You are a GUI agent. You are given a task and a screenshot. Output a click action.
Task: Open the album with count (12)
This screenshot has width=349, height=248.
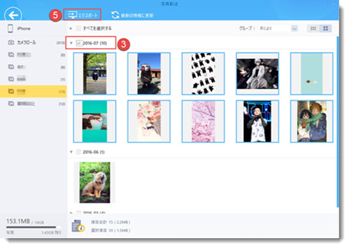[x=33, y=103]
